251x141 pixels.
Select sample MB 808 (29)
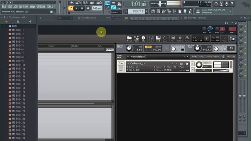coord(18,138)
